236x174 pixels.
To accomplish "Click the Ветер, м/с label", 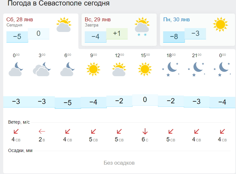I will tap(19, 122).
